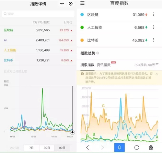This screenshot has width=162, height=153.
Task: Tap the Baidu paw icon
Action: click(x=151, y=148)
